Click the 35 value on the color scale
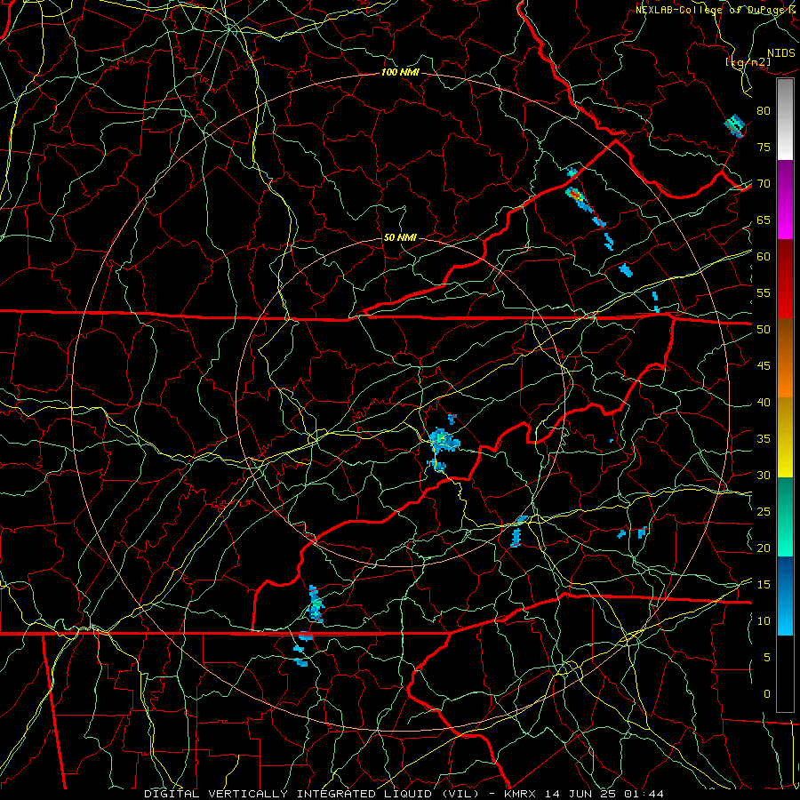 (764, 439)
